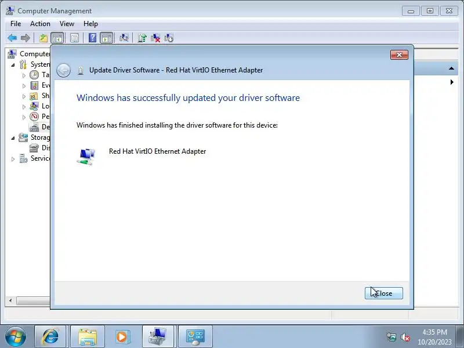Image resolution: width=464 pixels, height=348 pixels.
Task: Open the File menu
Action: 16,24
